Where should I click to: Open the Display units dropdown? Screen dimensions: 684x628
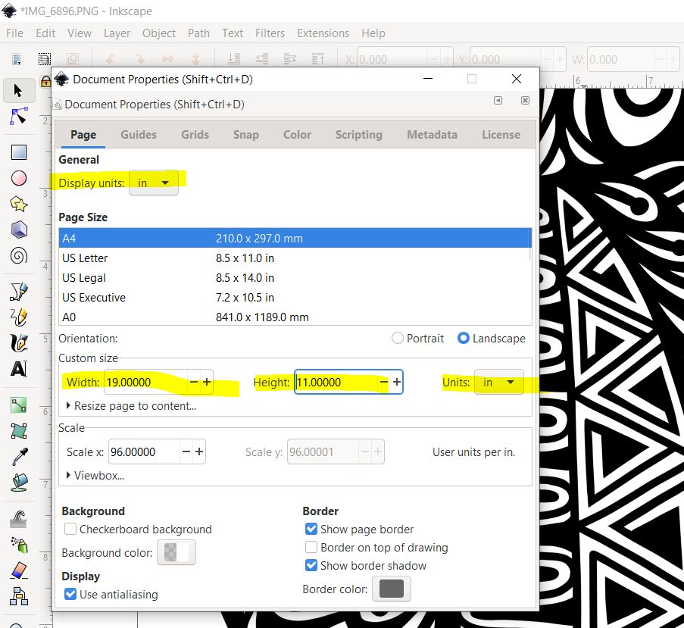click(x=154, y=183)
